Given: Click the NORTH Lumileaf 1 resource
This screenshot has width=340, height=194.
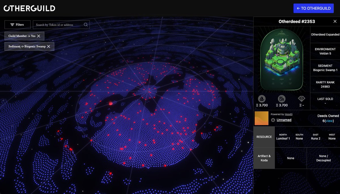Looking at the screenshot, I should coord(283,137).
